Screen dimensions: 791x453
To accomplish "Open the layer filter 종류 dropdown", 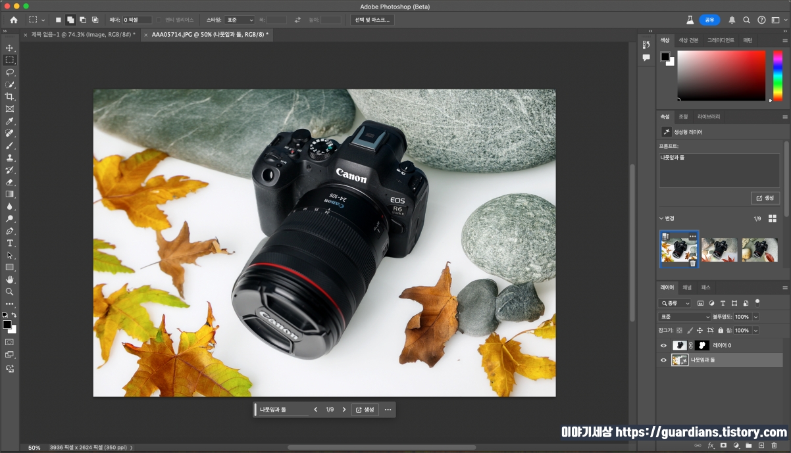I will pos(675,303).
